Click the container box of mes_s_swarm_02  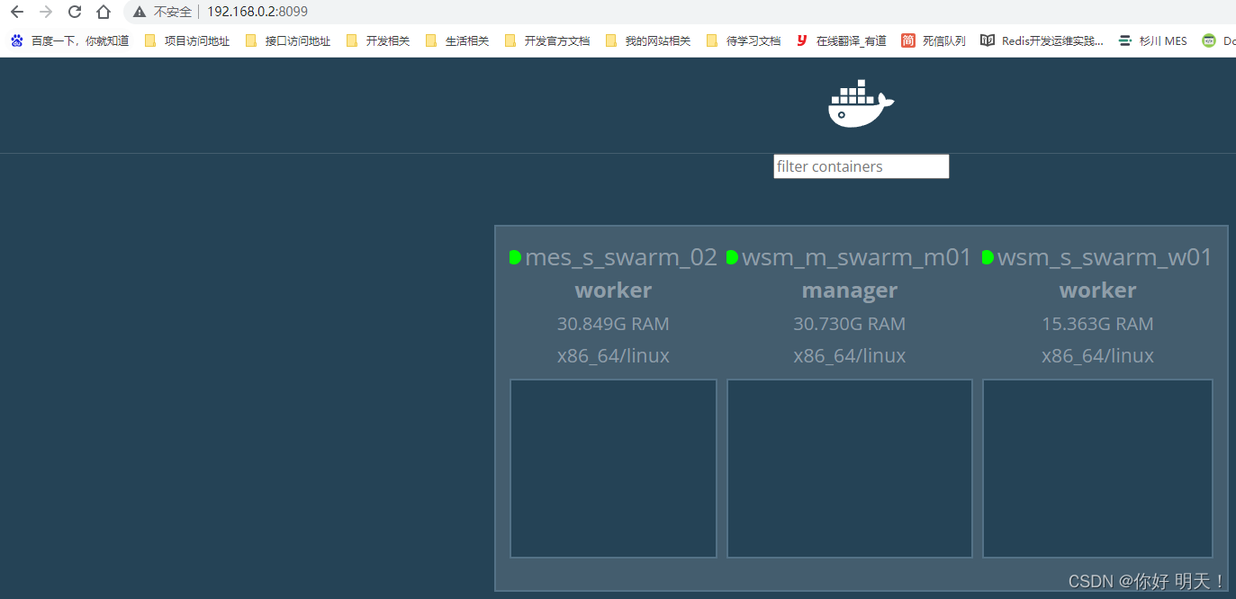(x=613, y=469)
